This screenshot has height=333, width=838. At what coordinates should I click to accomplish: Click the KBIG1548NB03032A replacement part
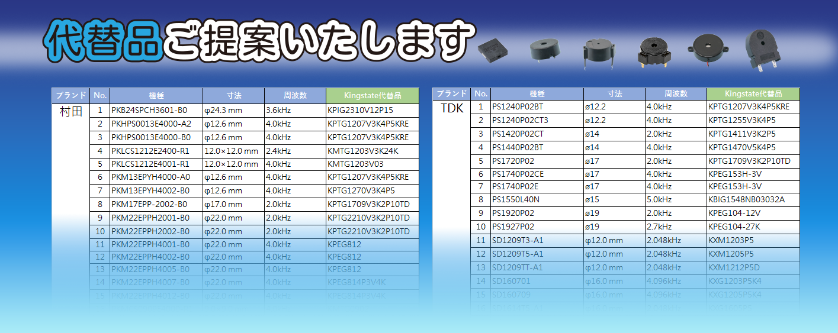coord(746,200)
